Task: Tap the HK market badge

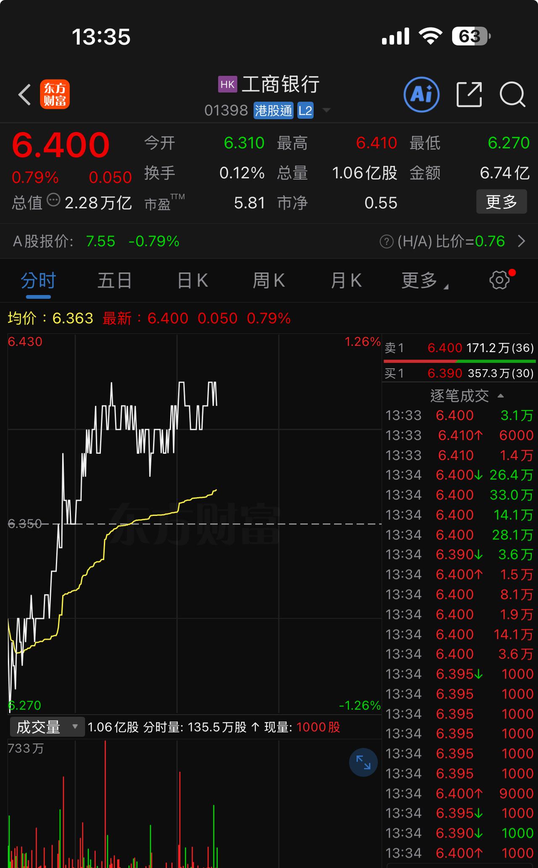Action: (x=227, y=84)
